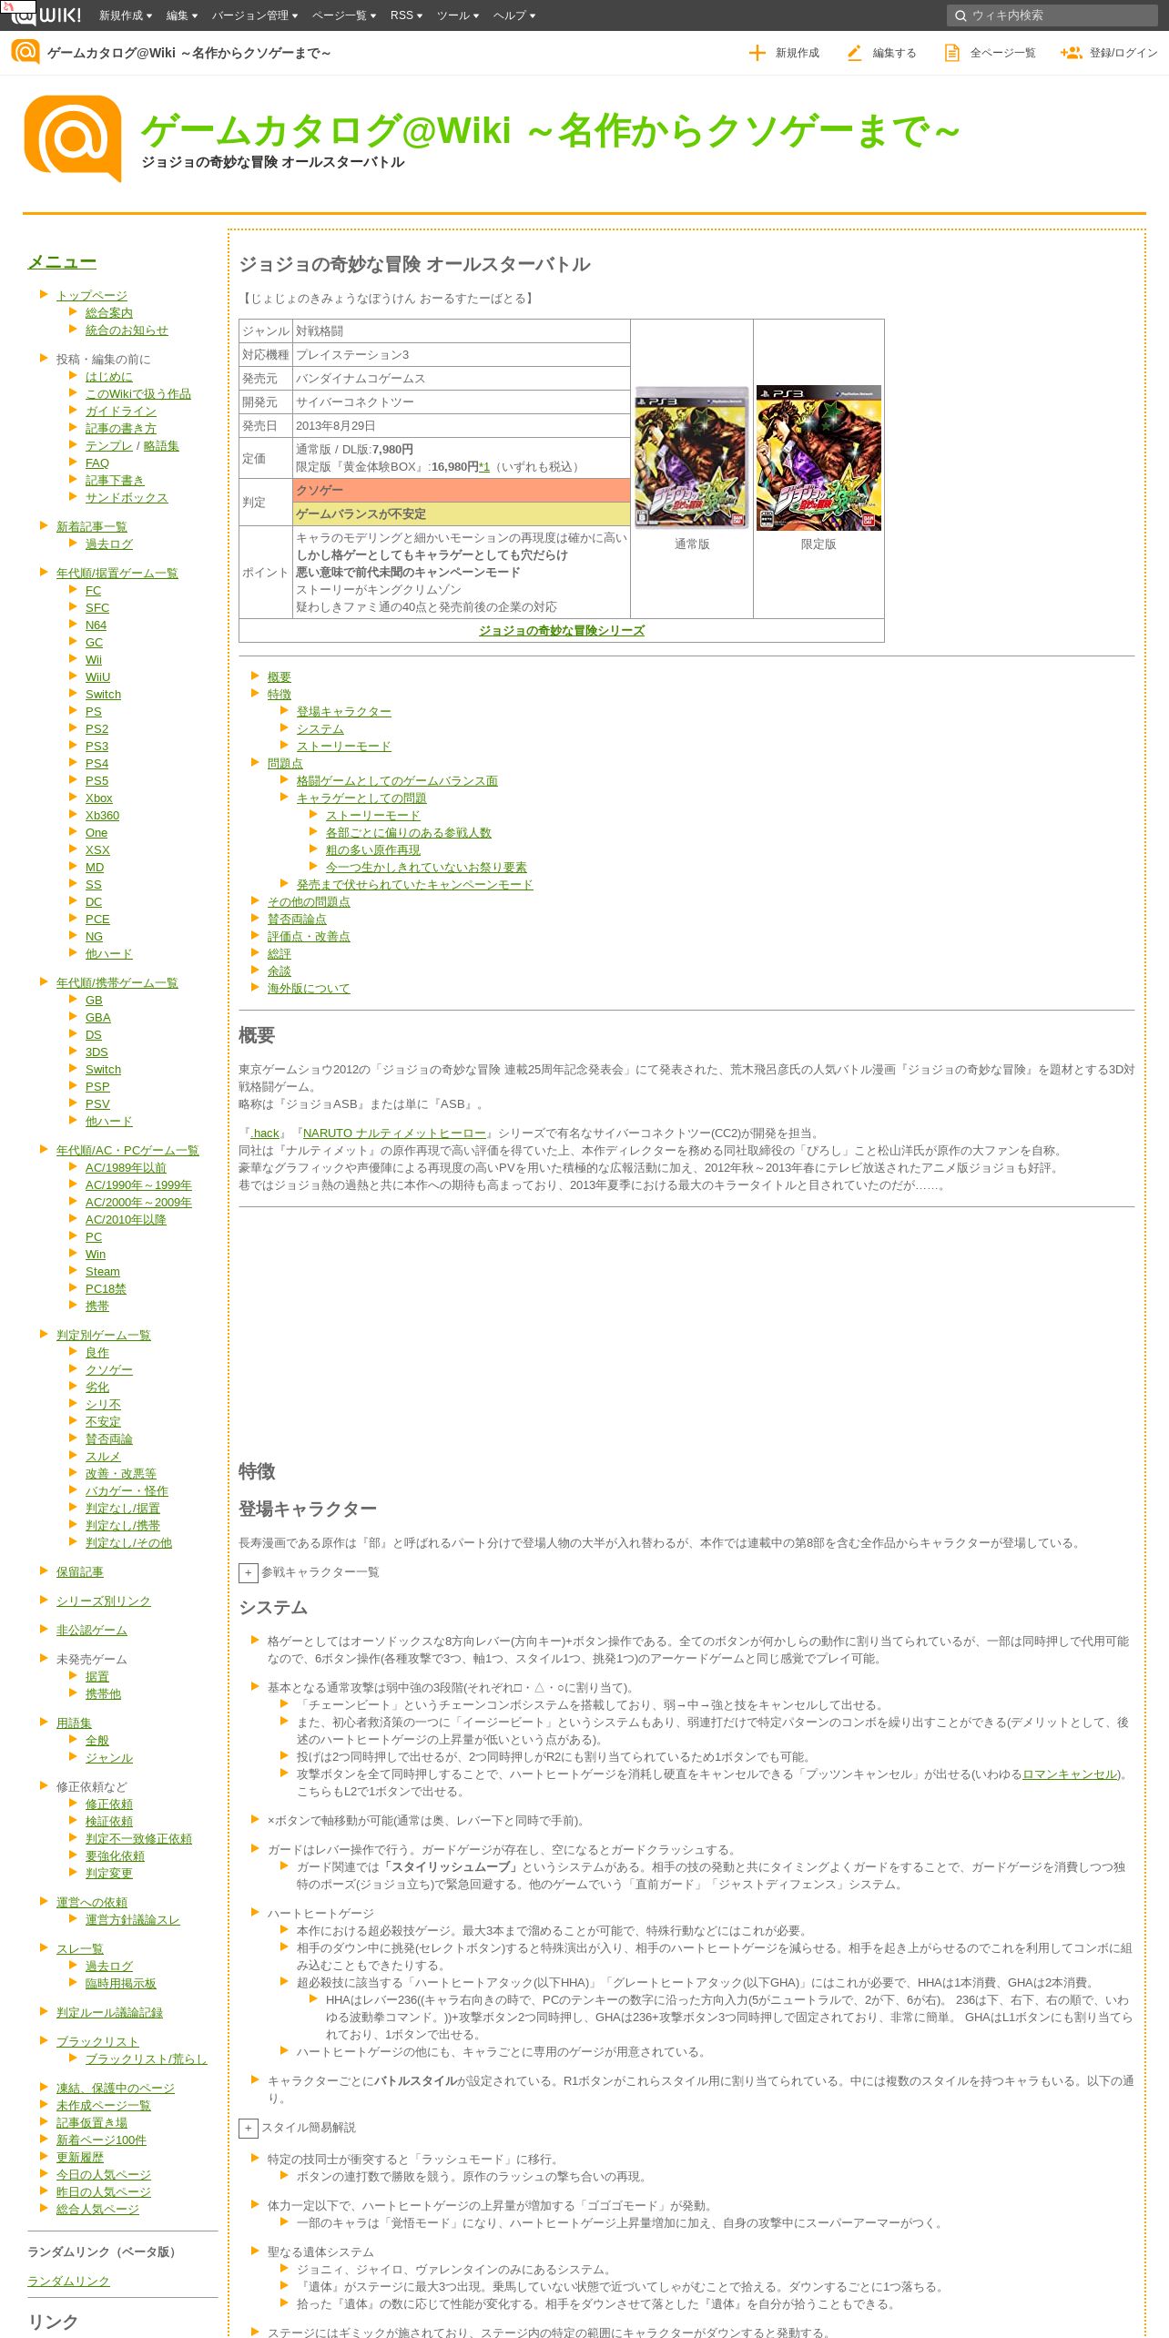Open Steam in sidebar list
This screenshot has height=2338, width=1169.
[x=103, y=1271]
